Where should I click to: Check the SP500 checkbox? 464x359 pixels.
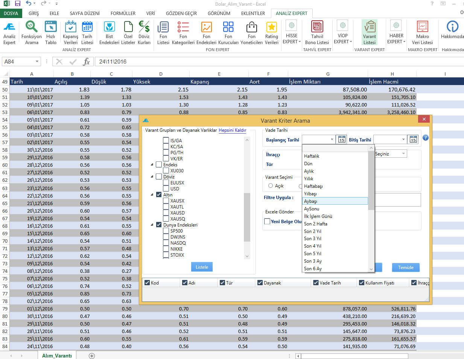coord(166,231)
